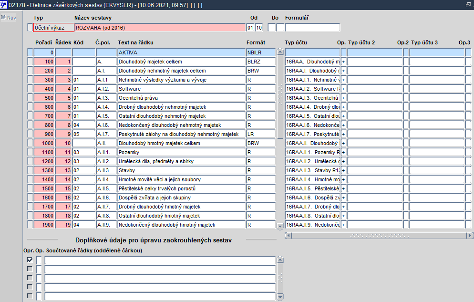Click the Software row text cell
474x302 pixels.
click(x=181, y=89)
